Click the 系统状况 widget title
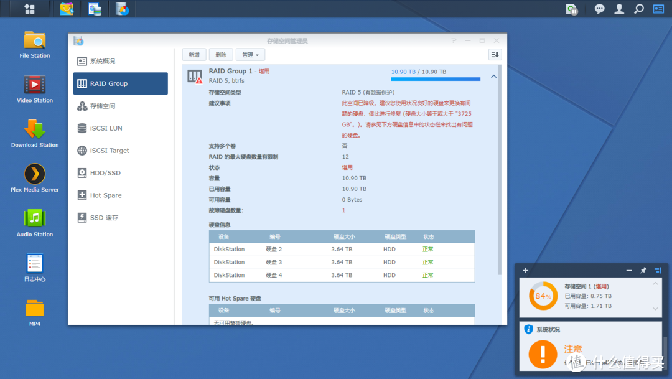Image resolution: width=672 pixels, height=379 pixels. (x=548, y=330)
